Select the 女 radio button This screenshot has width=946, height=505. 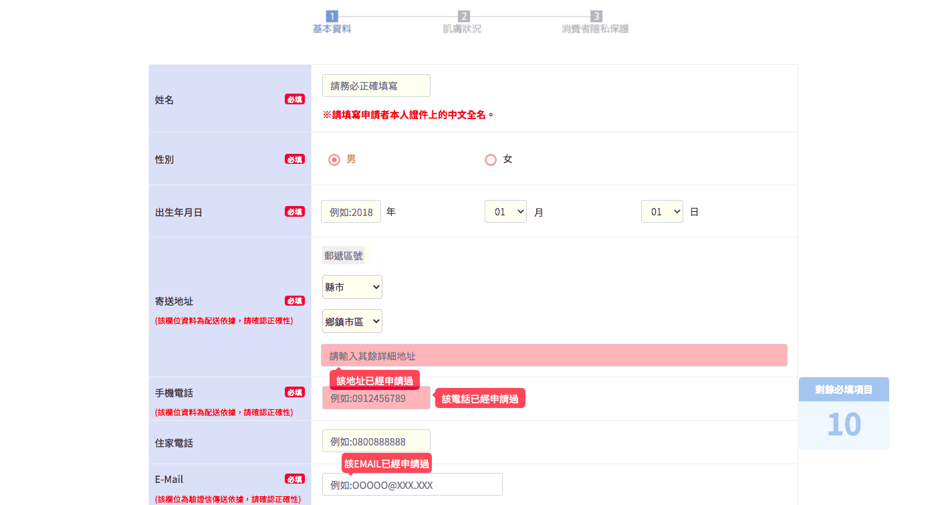491,160
